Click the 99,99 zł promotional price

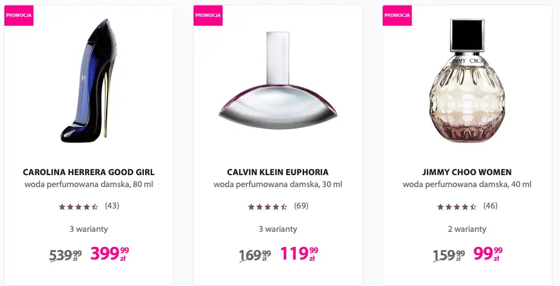[487, 253]
